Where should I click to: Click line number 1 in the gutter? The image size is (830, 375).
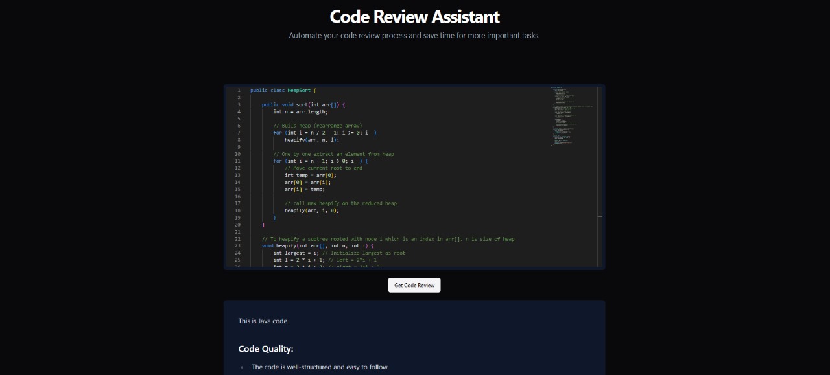[x=239, y=90]
